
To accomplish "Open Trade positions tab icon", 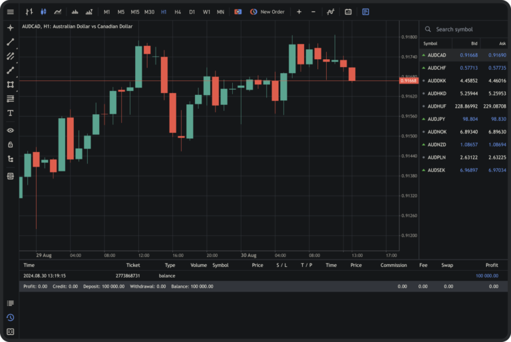I will [11, 303].
